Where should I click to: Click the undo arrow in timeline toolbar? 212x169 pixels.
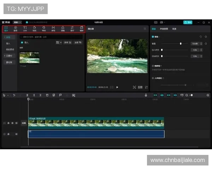coord(14,95)
